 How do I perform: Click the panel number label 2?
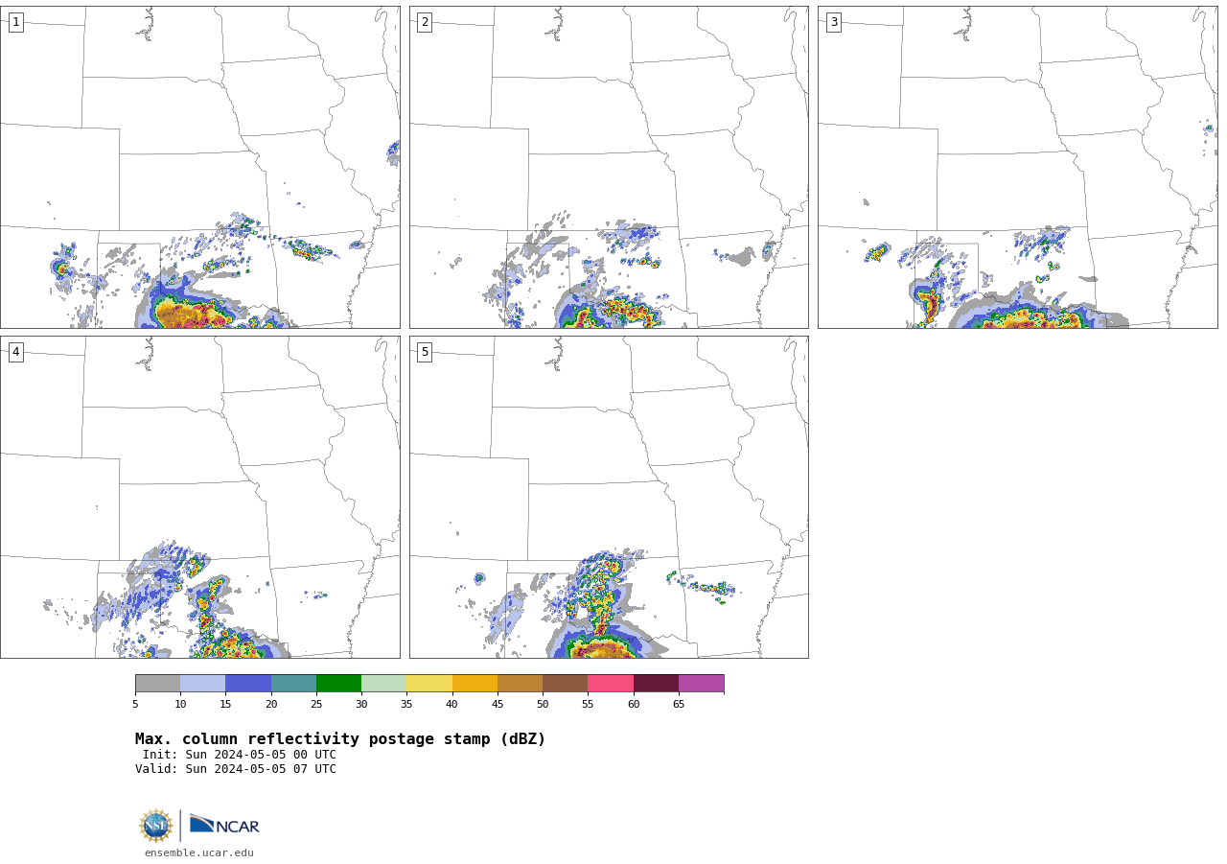point(425,22)
